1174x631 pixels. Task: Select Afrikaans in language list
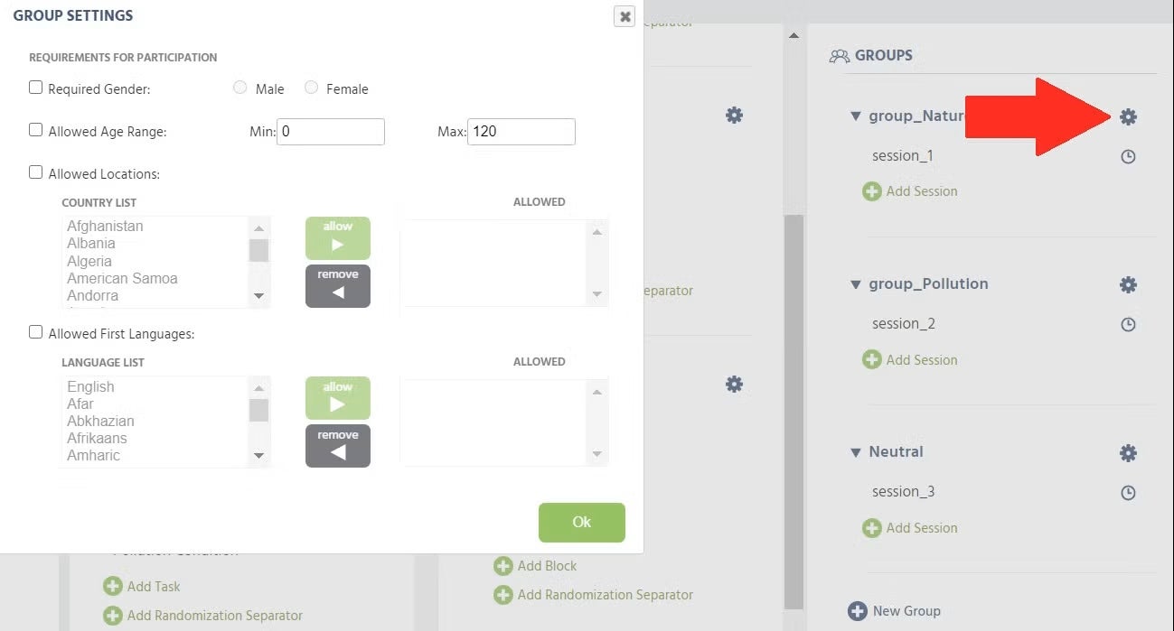[97, 439]
